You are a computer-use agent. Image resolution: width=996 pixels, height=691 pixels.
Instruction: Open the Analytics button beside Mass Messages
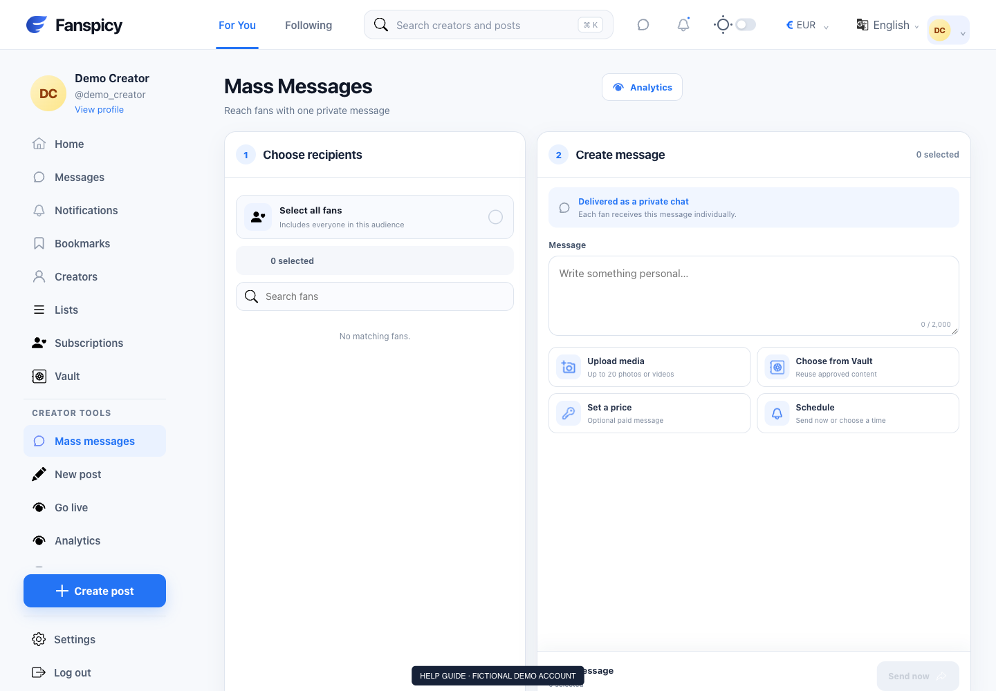pyautogui.click(x=642, y=87)
